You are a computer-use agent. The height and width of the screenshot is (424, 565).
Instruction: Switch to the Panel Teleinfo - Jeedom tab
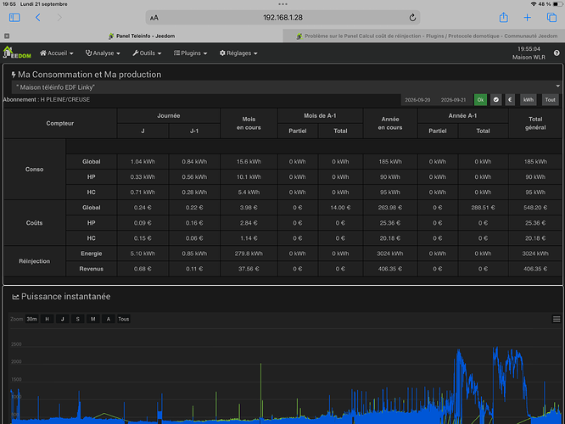(x=142, y=36)
